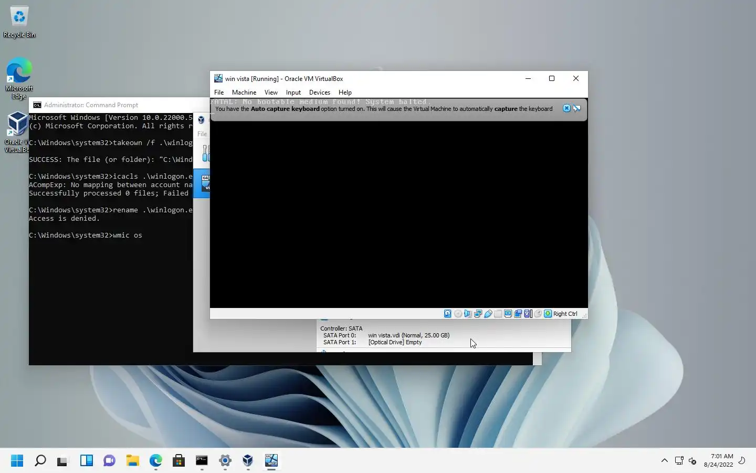Image resolution: width=756 pixels, height=473 pixels.
Task: Open the File menu of win vista VM
Action: (219, 92)
